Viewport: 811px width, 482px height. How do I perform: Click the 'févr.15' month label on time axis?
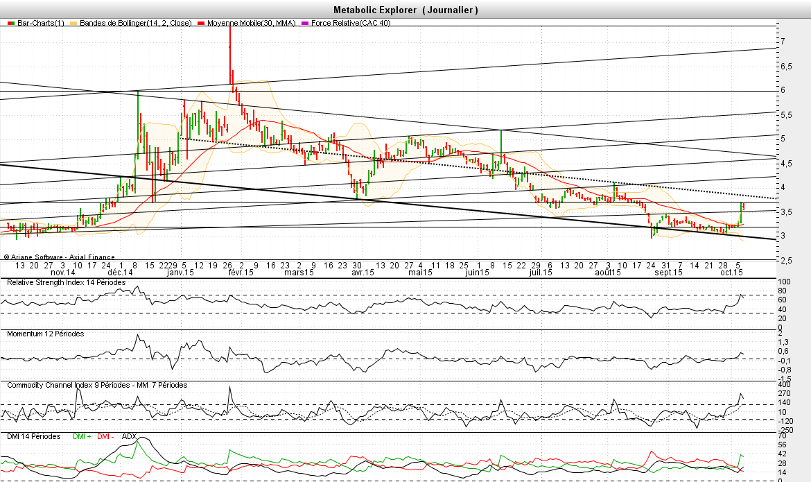click(x=241, y=273)
